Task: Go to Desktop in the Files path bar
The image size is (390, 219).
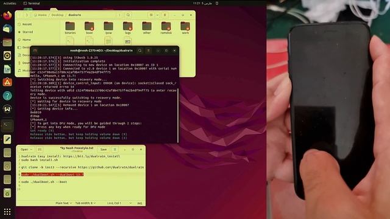Action: 57,15
